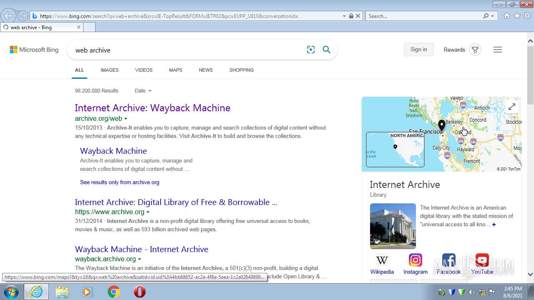This screenshot has height=300, width=534.
Task: Open 'Wayback Machine - Internet Archive' result
Action: pos(141,249)
